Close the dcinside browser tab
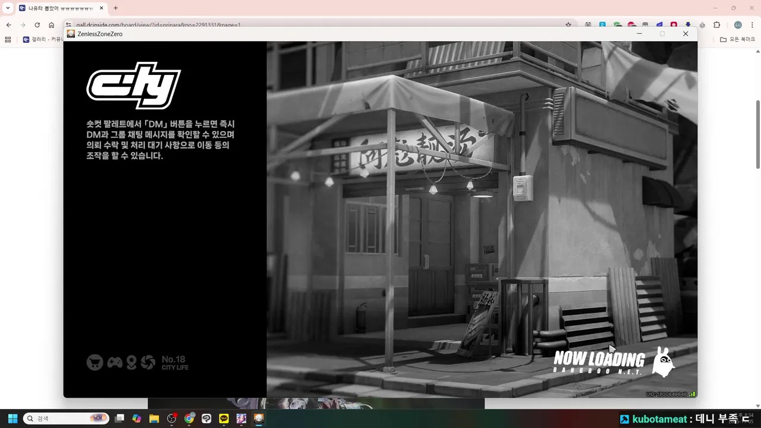 coord(101,8)
